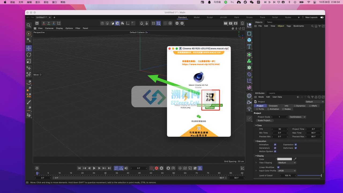The width and height of the screenshot is (343, 193).
Task: Adjust the Level of Detail slider
Action: tap(310, 176)
